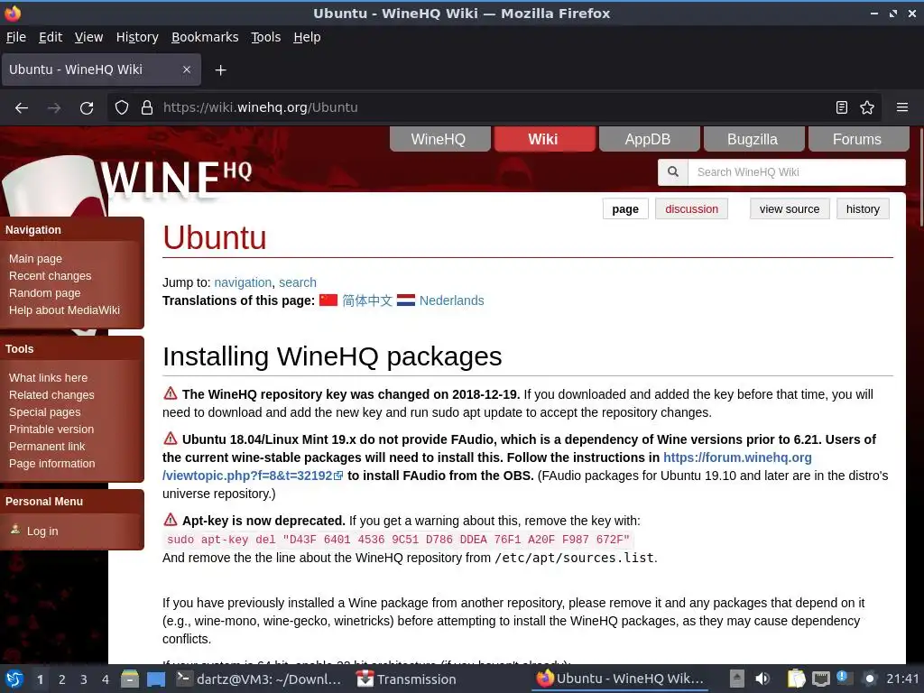Open Printable version link

(51, 429)
